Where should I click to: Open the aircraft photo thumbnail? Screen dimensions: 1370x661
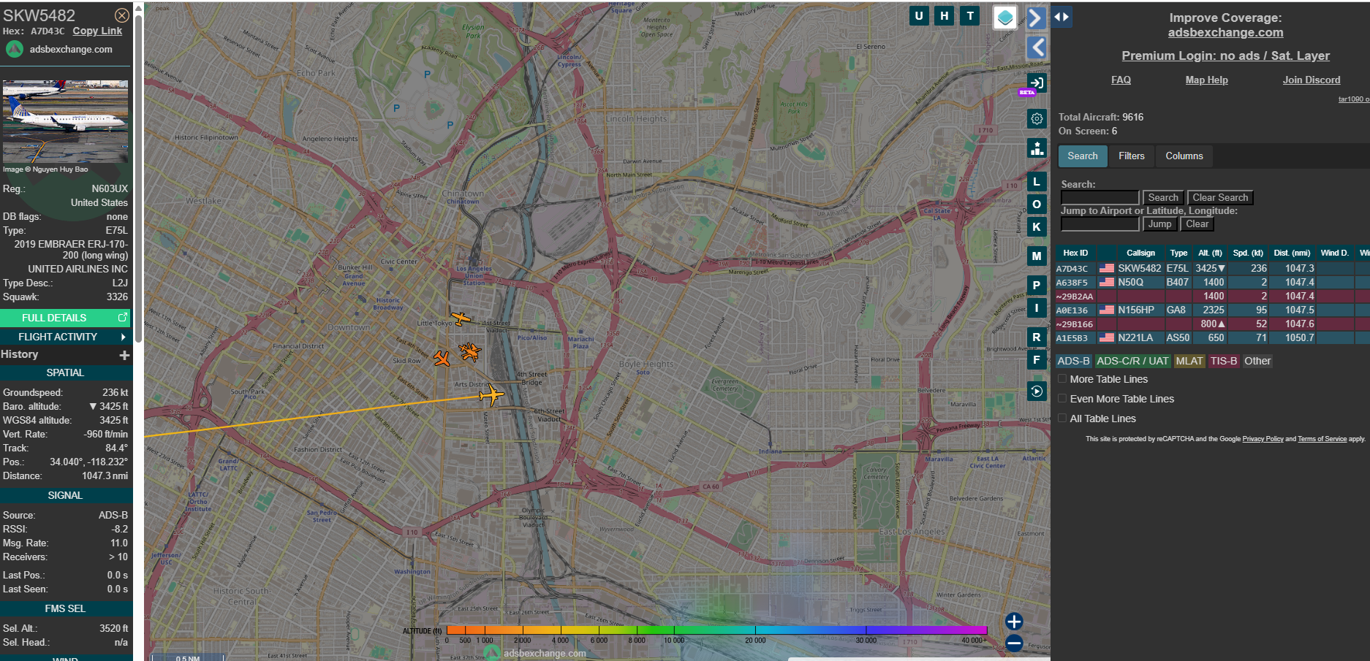click(65, 121)
